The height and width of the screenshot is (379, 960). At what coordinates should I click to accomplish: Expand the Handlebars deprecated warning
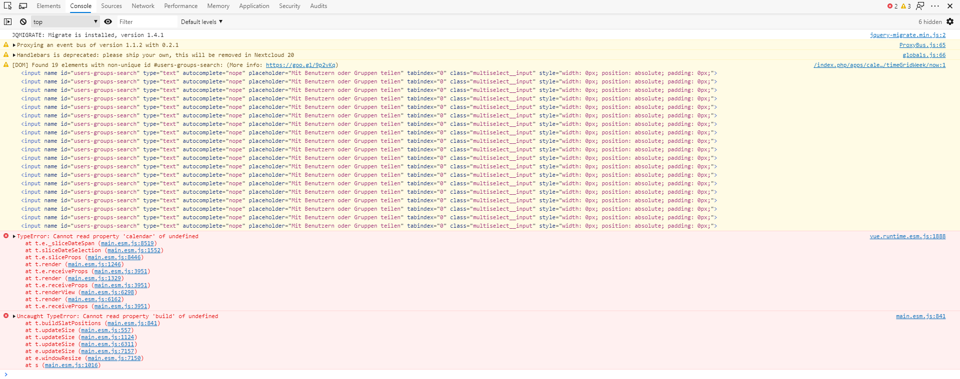click(x=14, y=55)
